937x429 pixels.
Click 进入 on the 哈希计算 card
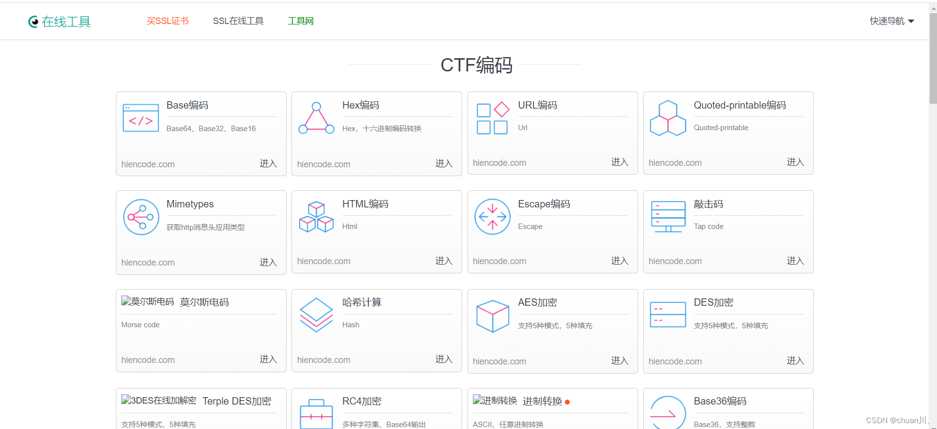pyautogui.click(x=444, y=359)
